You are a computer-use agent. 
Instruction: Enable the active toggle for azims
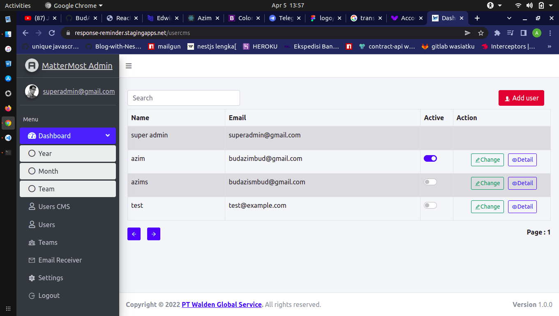[x=430, y=182]
